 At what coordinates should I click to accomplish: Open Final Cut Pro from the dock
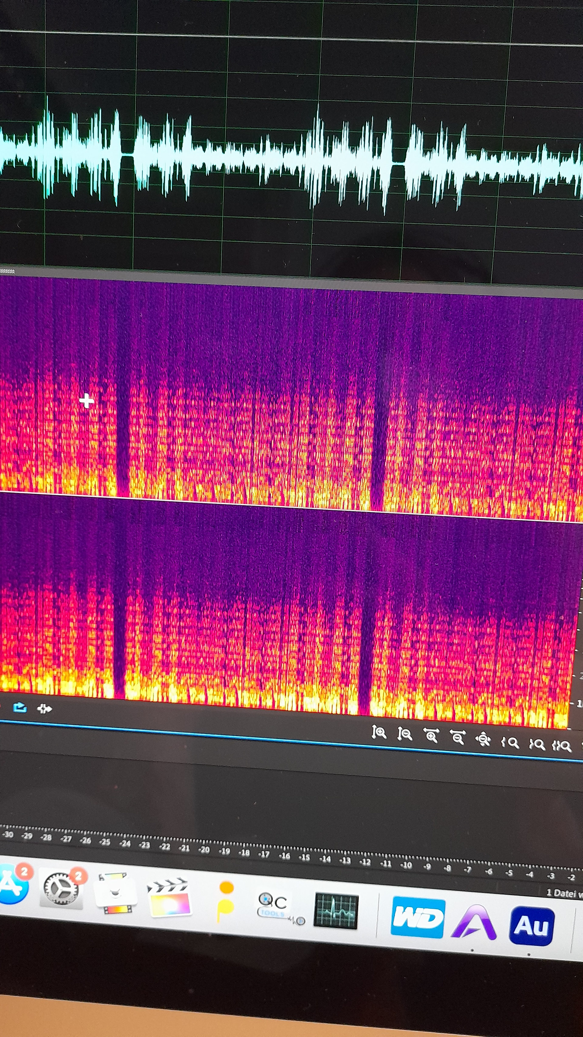(x=169, y=898)
